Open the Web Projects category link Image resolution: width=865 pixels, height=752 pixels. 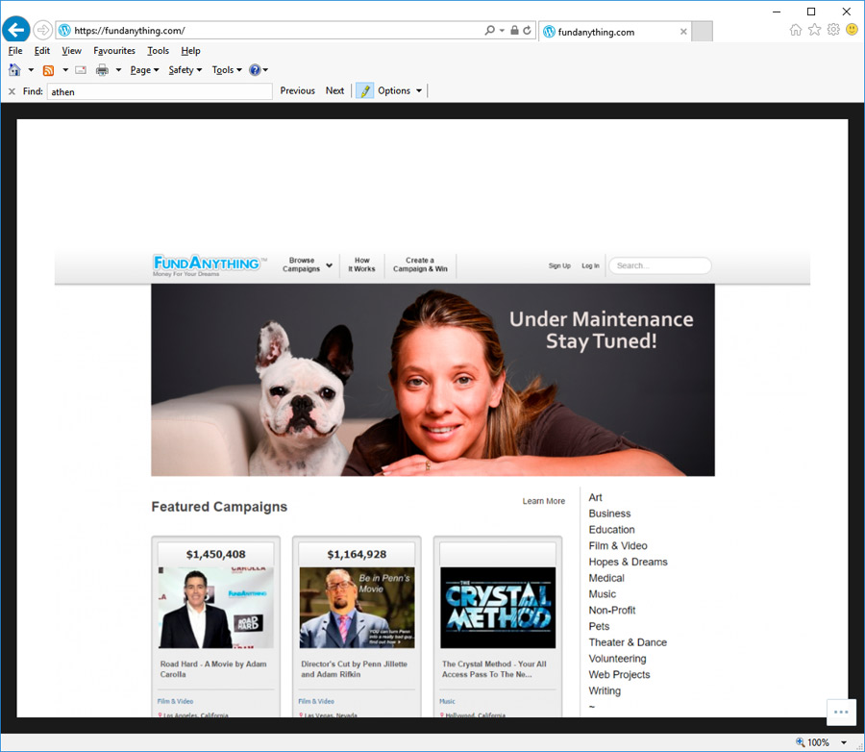[620, 675]
